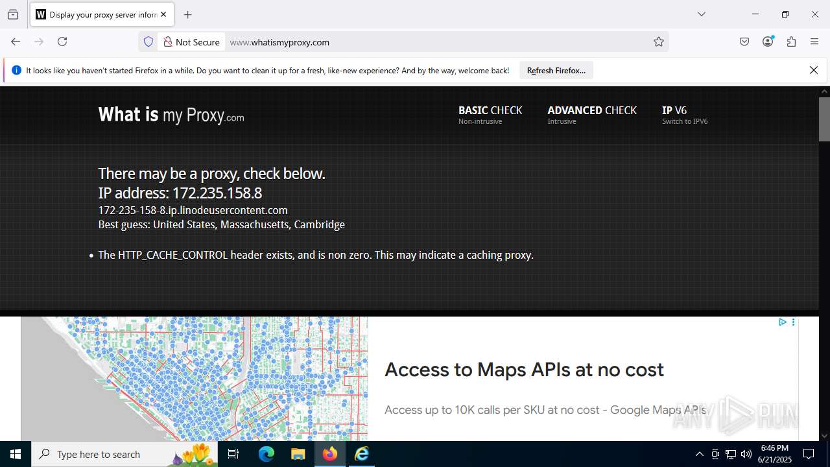Open Access to Maps APIs ad headline
The height and width of the screenshot is (467, 830).
(524, 370)
